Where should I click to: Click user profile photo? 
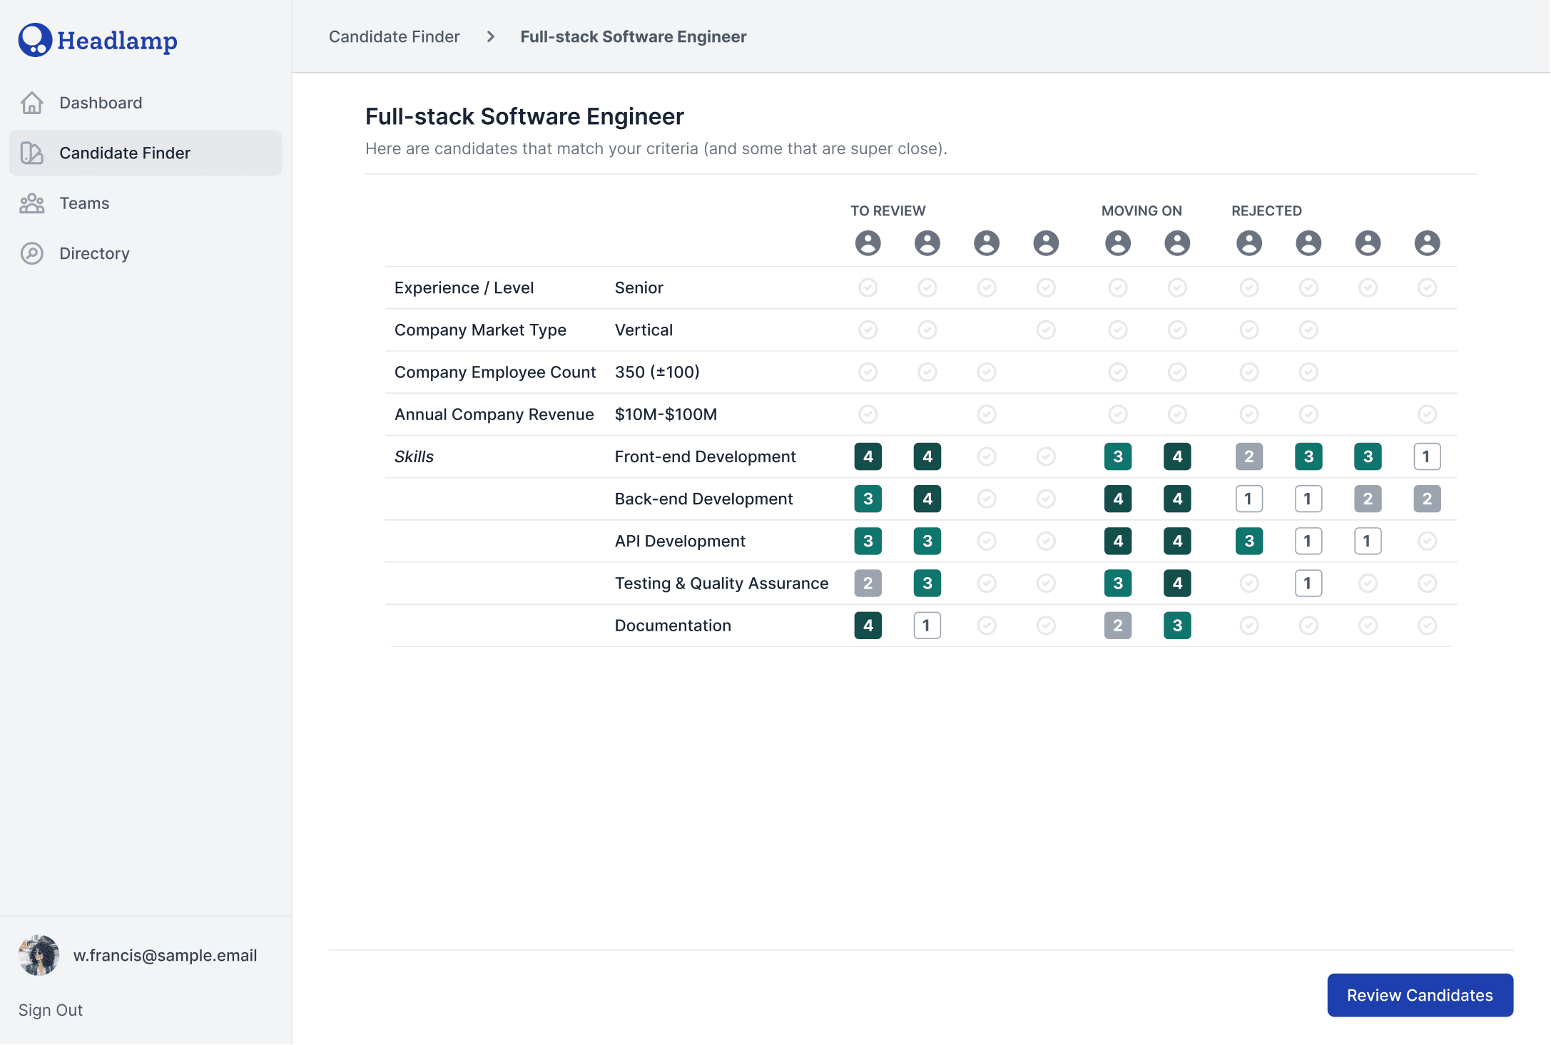click(39, 955)
